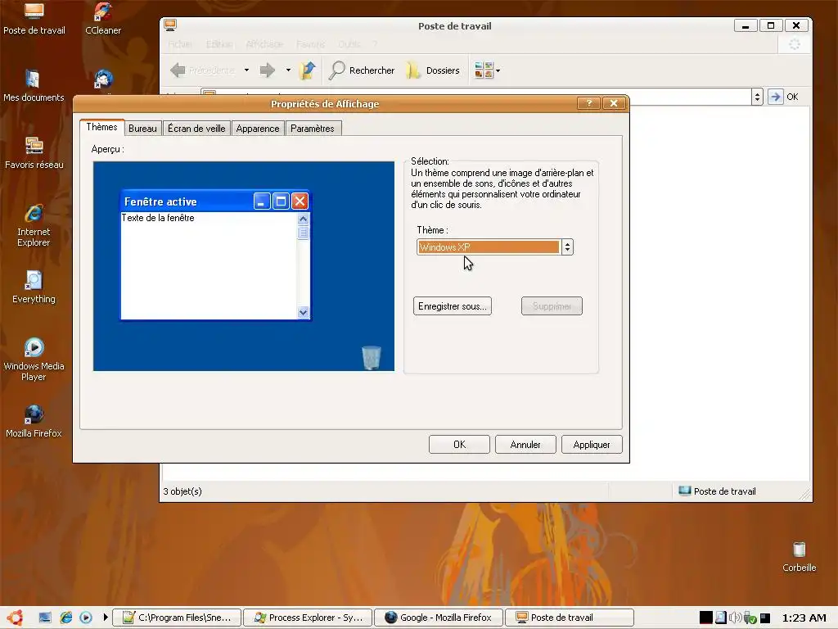838x629 pixels.
Task: Click the Ubuntu-style start button
Action: click(15, 618)
